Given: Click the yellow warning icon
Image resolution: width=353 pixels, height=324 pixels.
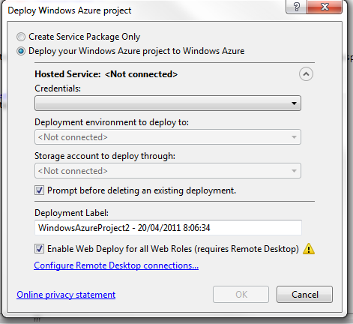Looking at the screenshot, I should (x=309, y=249).
